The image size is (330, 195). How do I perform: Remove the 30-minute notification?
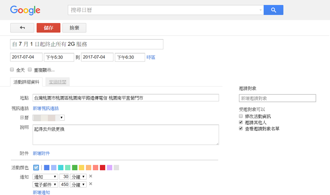[90, 176]
